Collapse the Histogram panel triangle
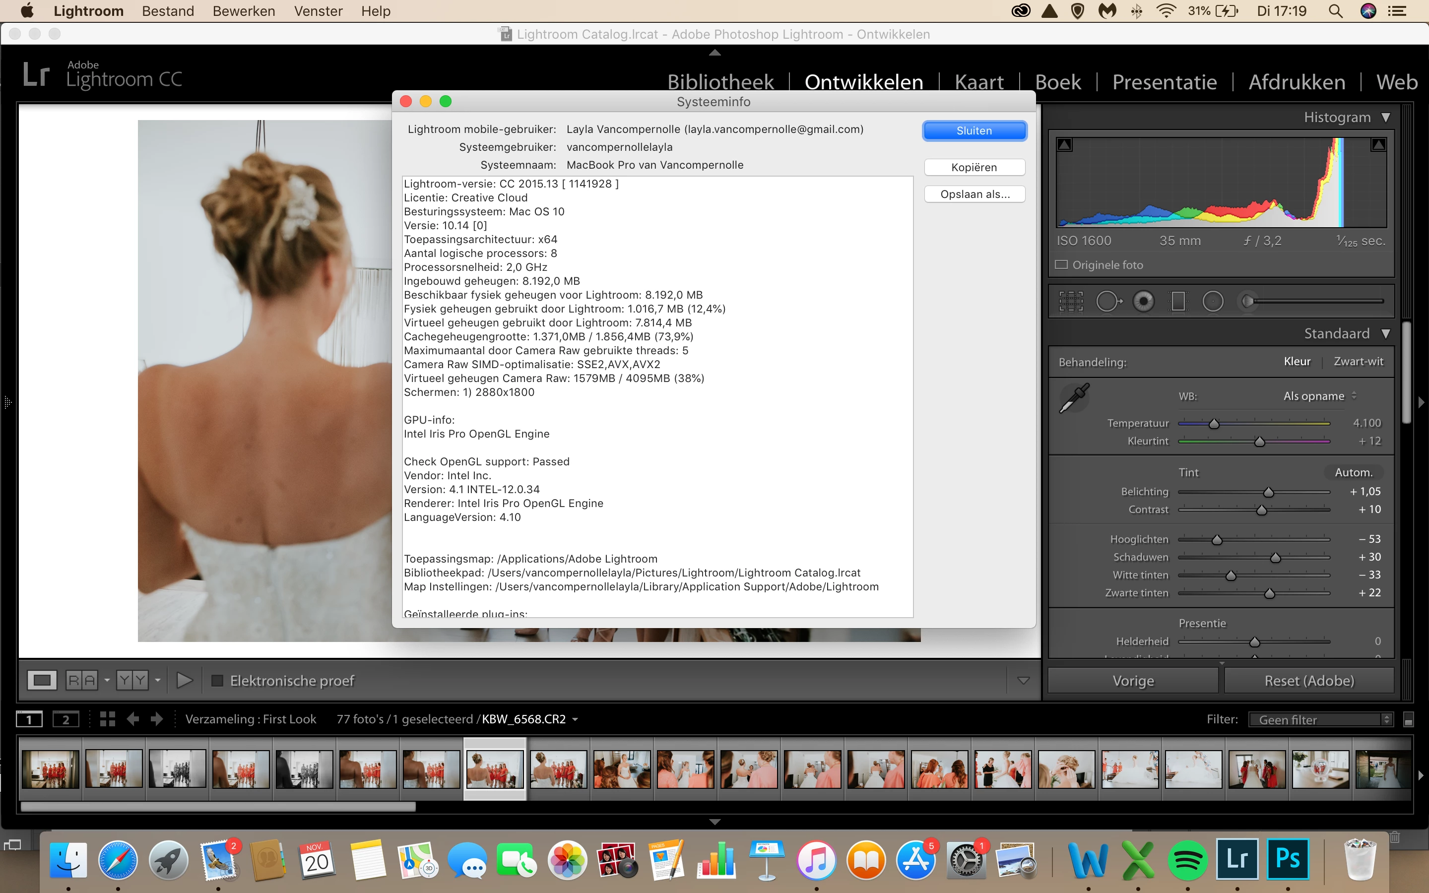Screen dimensions: 1429x893 click(1386, 118)
